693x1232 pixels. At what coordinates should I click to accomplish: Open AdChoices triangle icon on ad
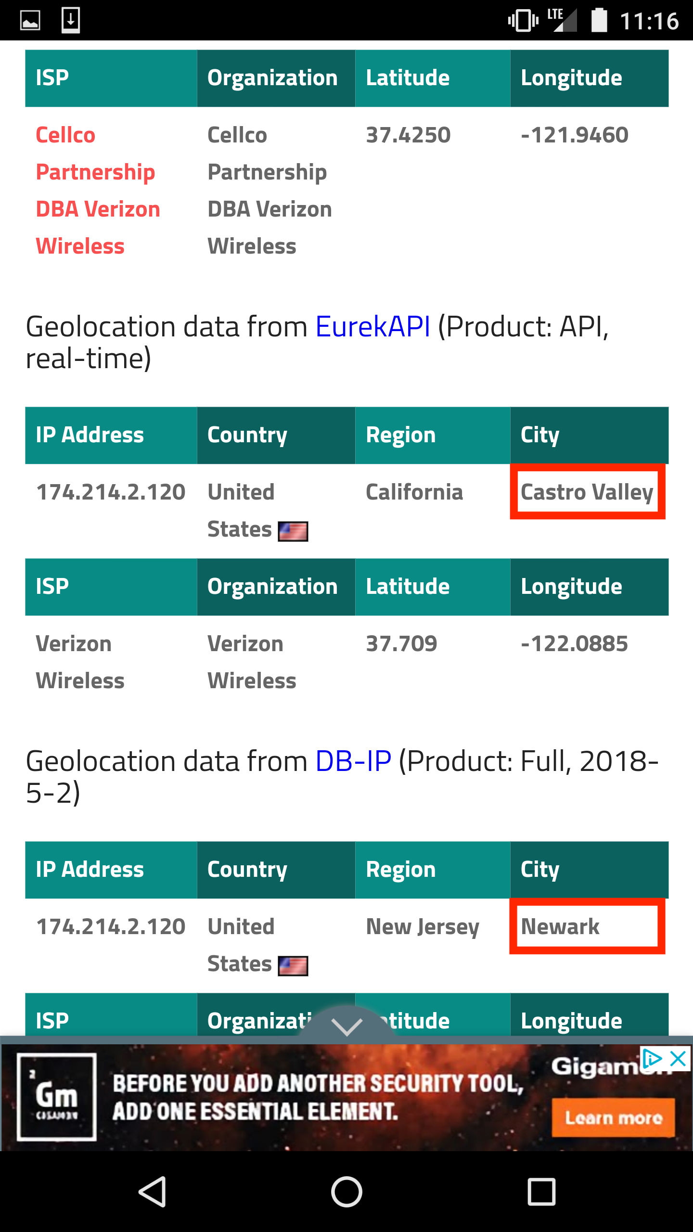pos(653,1059)
